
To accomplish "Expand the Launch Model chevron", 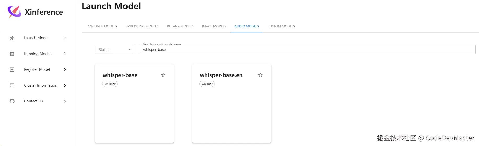I will (x=65, y=38).
